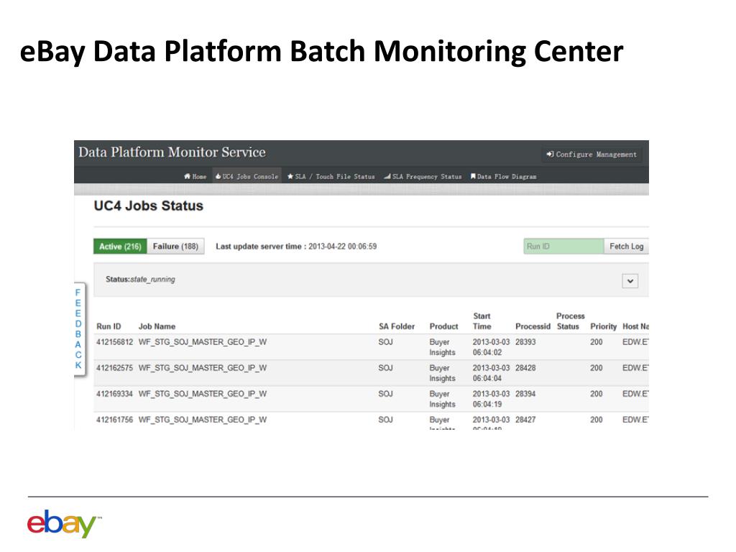Screen dimensions: 736x552
Task: Click into the Run ID input field
Action: (563, 247)
